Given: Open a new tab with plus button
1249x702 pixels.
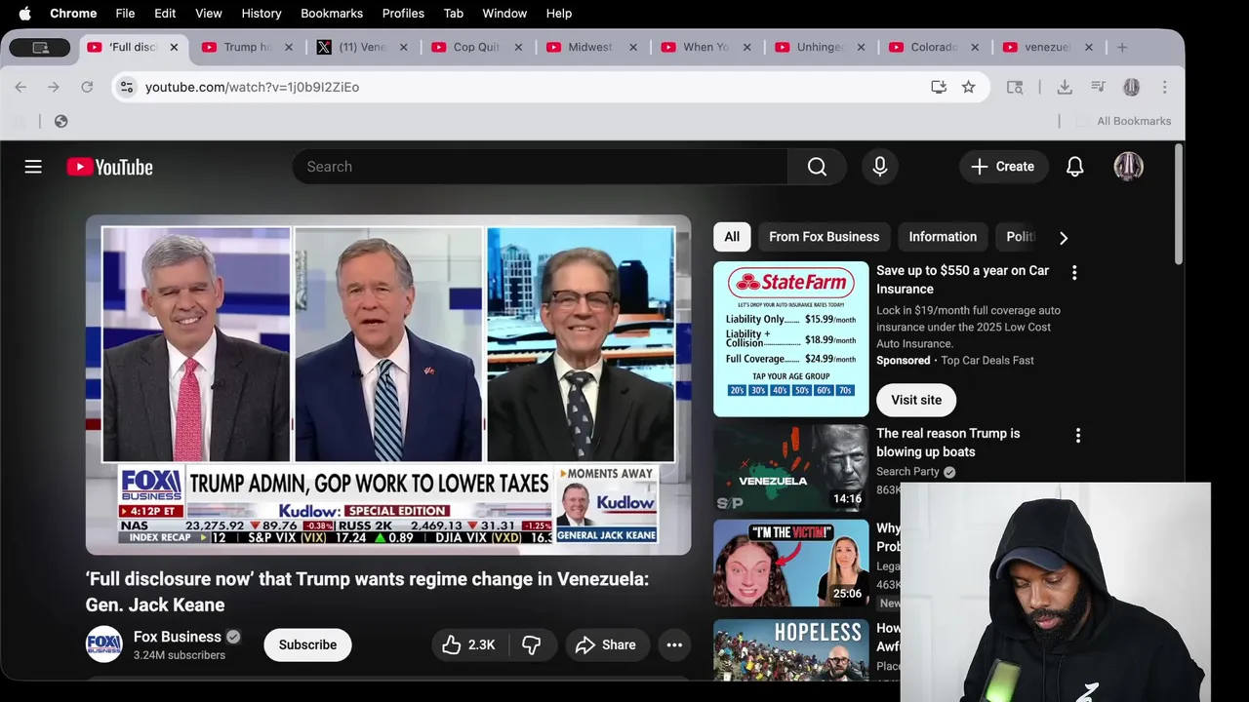Looking at the screenshot, I should pos(1122,47).
